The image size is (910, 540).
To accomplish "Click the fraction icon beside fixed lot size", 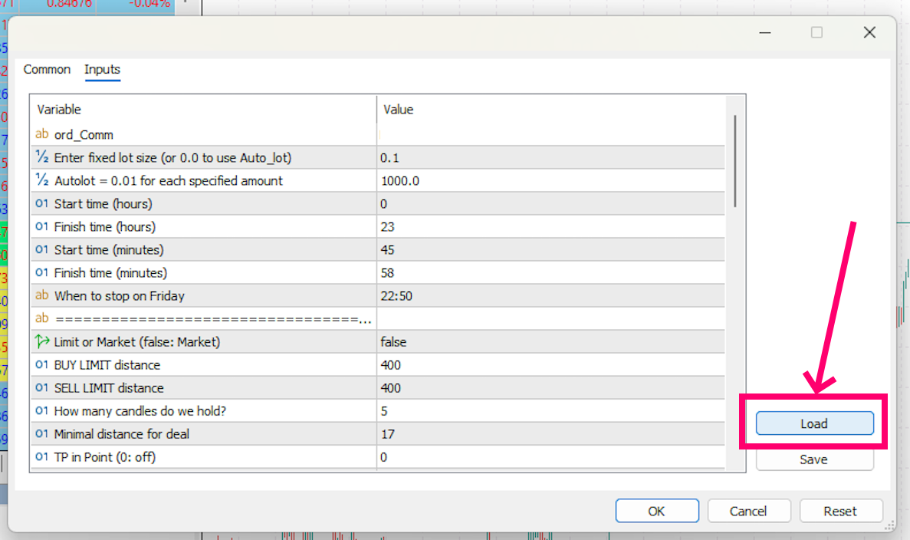I will (42, 157).
